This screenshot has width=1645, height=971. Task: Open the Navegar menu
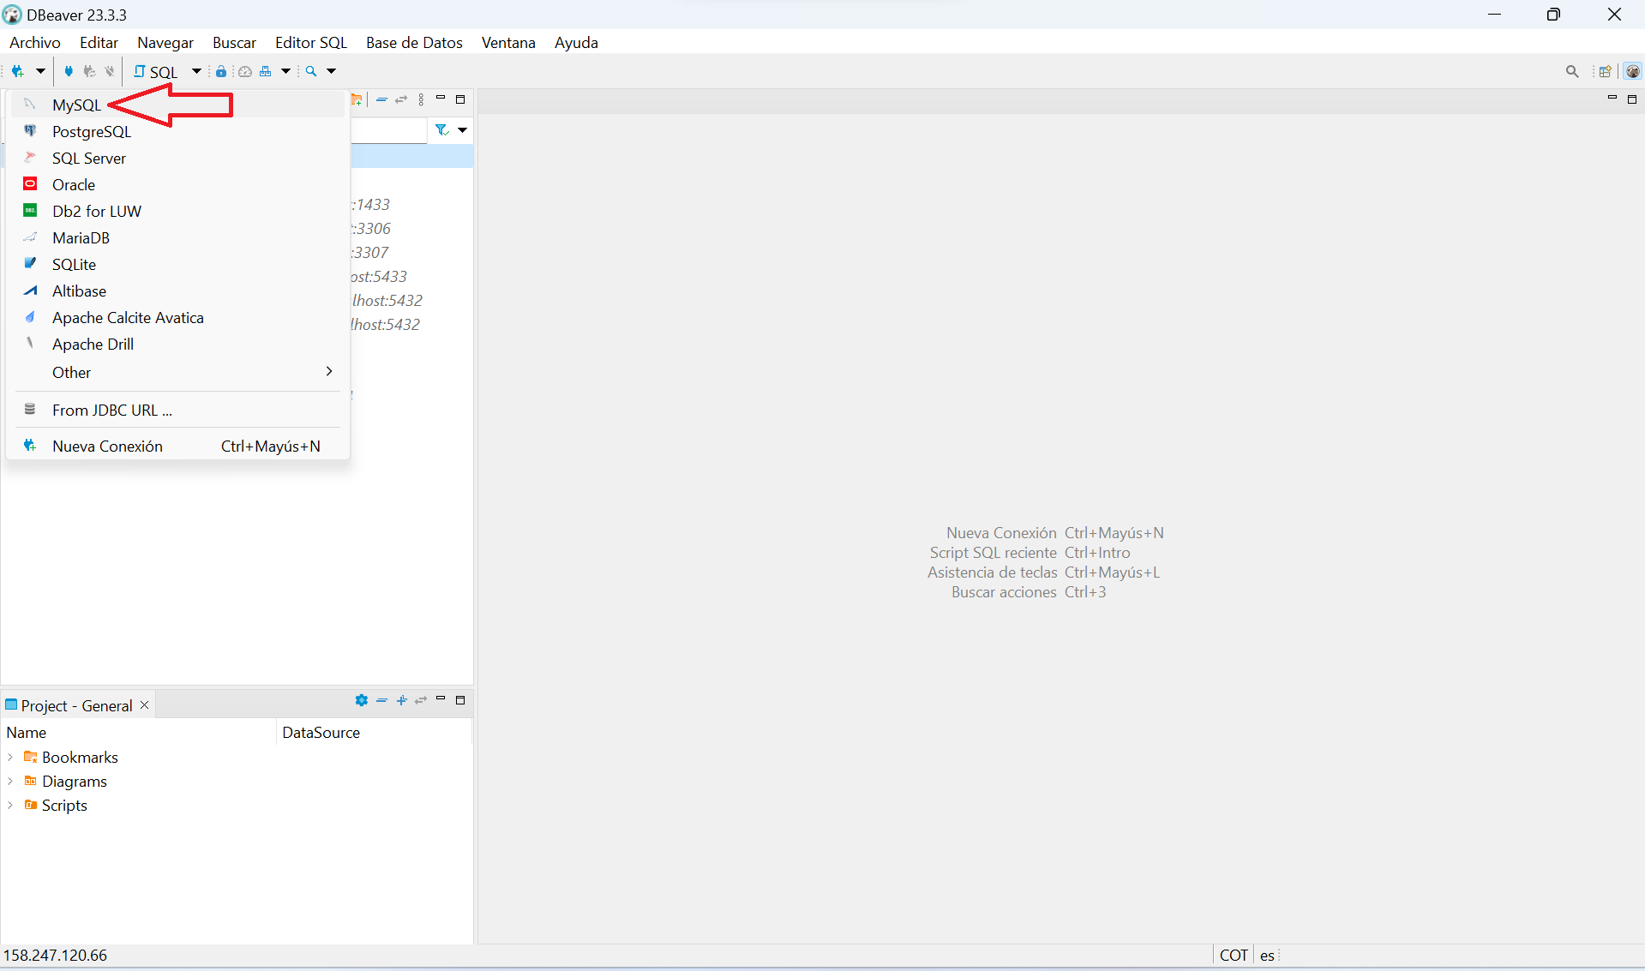pos(165,42)
